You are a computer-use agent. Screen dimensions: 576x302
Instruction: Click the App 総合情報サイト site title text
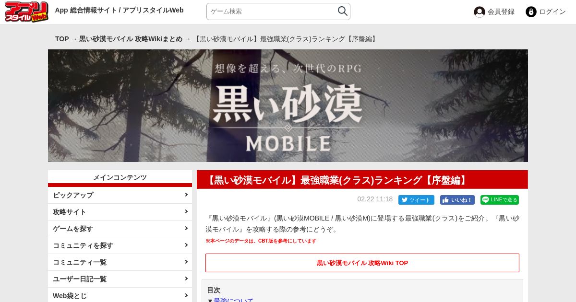point(119,10)
